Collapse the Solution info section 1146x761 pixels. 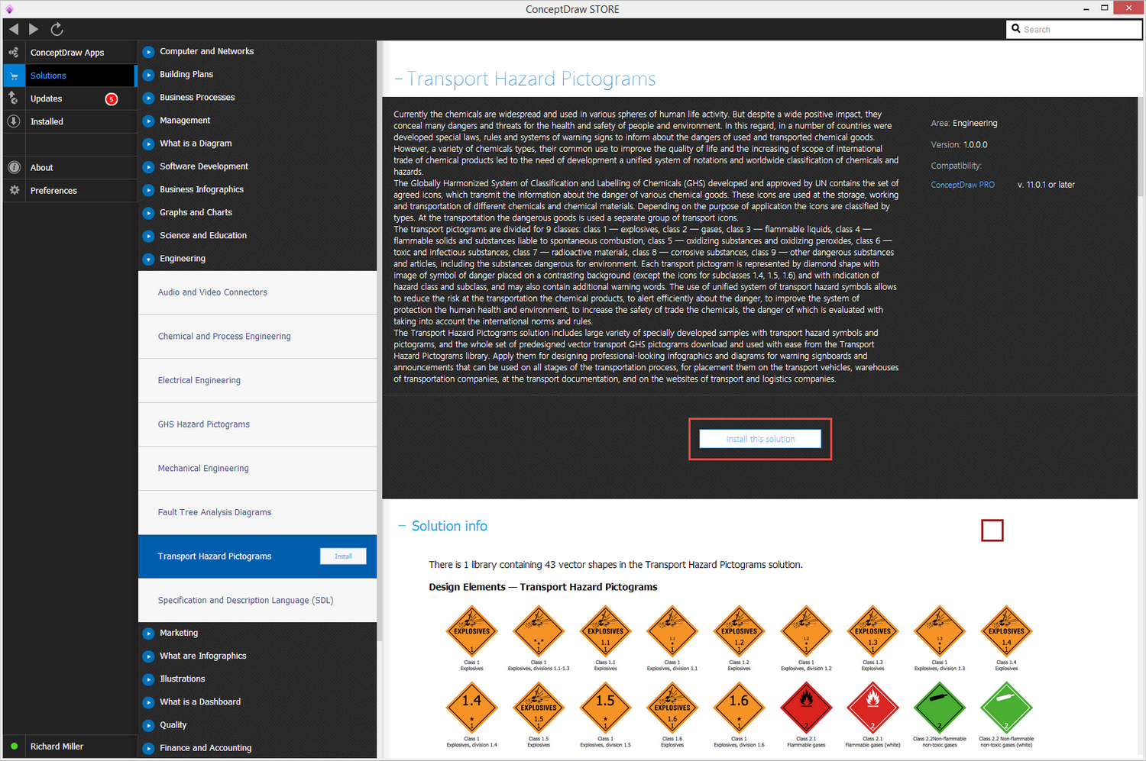pos(402,526)
